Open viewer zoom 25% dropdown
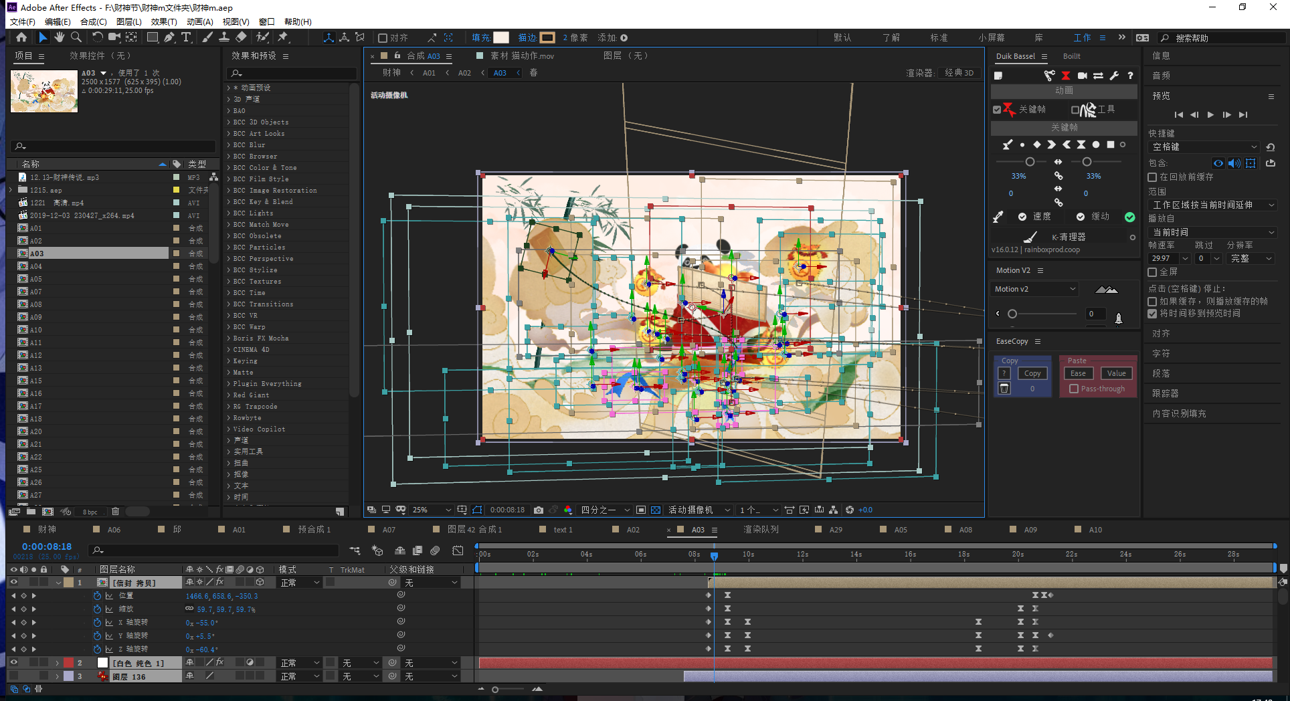Viewport: 1290px width, 701px height. pyautogui.click(x=432, y=510)
